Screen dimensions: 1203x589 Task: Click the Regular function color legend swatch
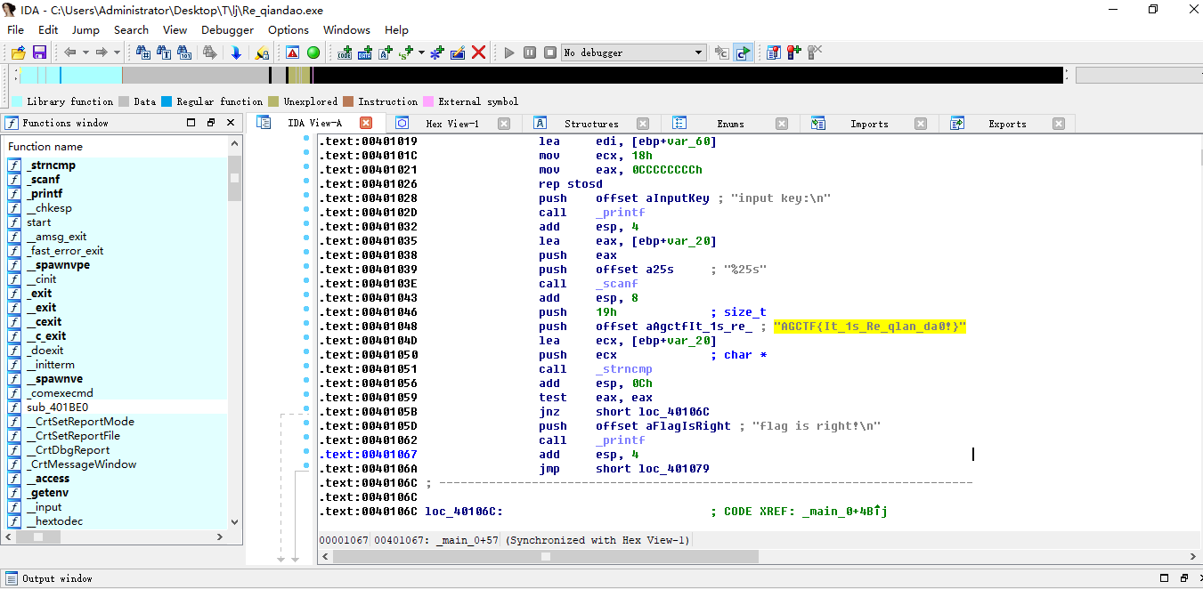pos(167,101)
